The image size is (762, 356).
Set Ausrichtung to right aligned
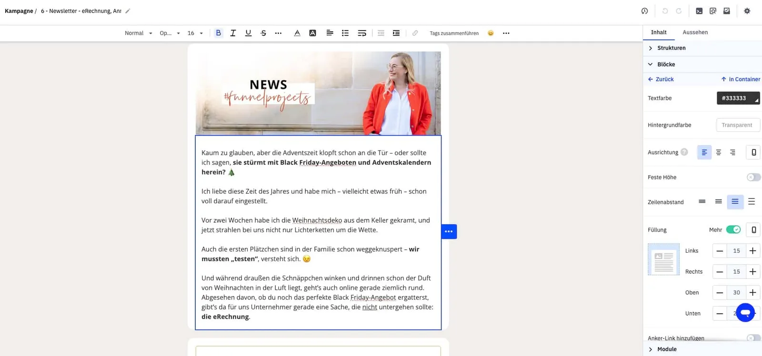(x=732, y=152)
